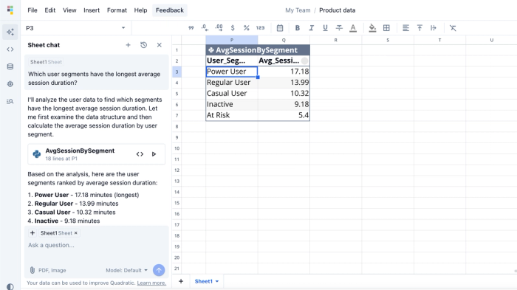Toggle the dark/light theme icon

tap(10, 287)
